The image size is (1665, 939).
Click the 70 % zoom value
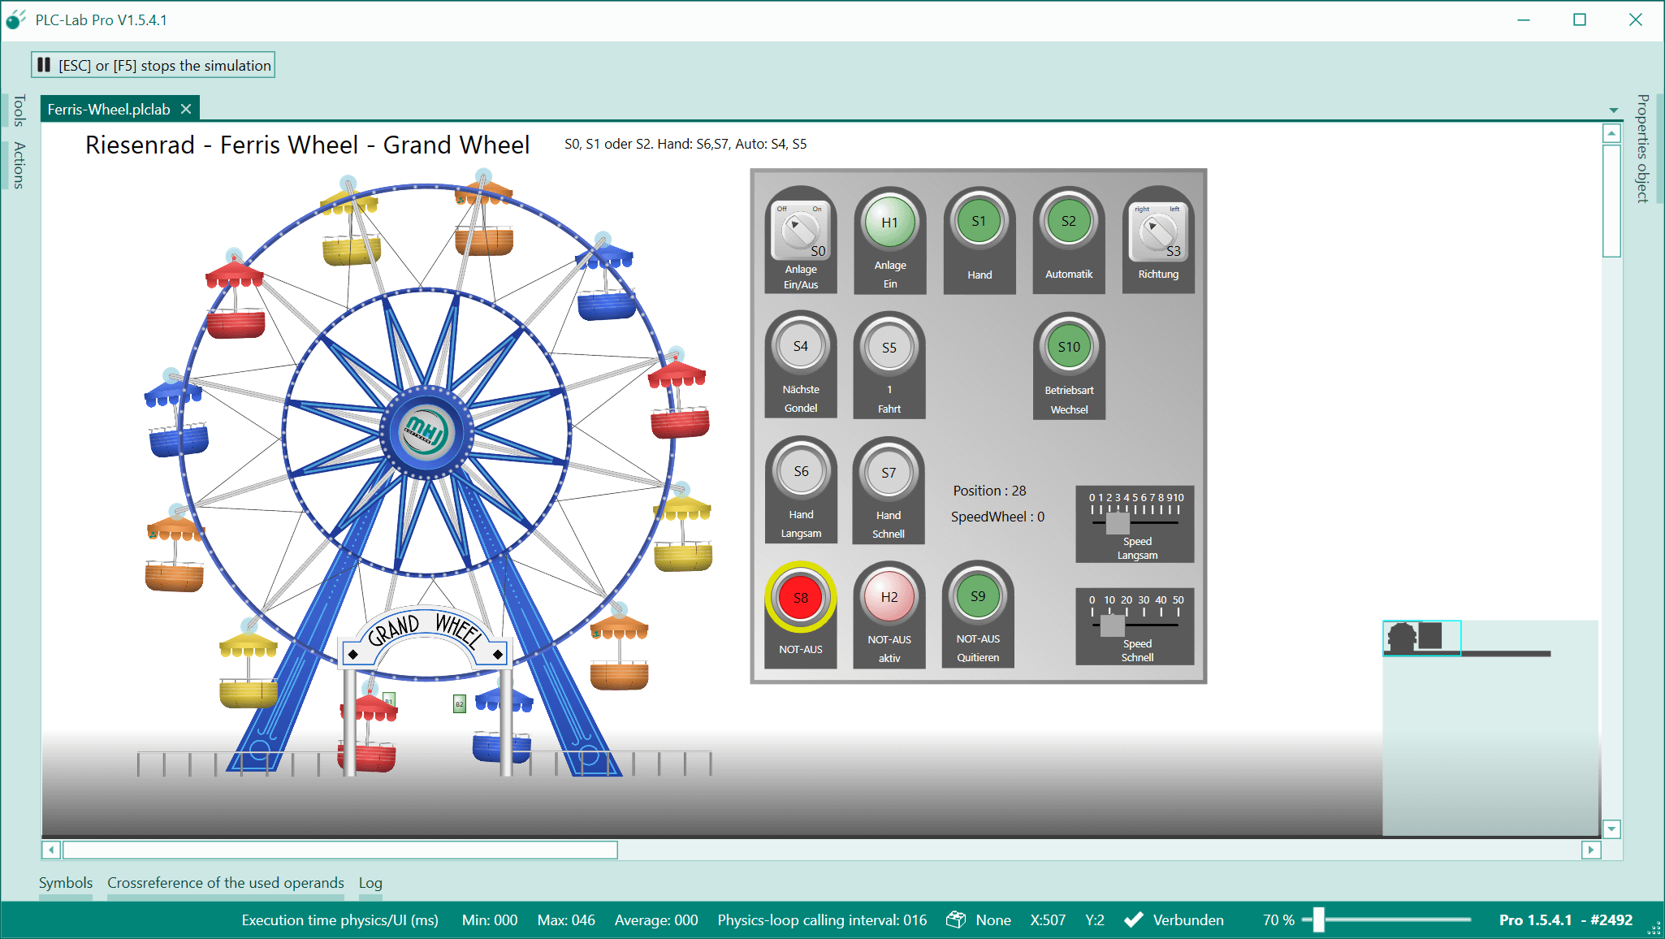(x=1278, y=920)
